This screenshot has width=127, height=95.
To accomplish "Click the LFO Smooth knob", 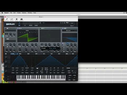I will (x=63, y=70).
